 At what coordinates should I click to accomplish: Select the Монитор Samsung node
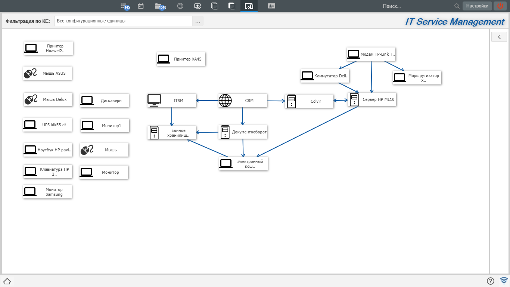click(47, 192)
